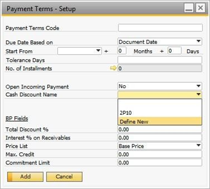Focus the Tolerance Days field

160,60
